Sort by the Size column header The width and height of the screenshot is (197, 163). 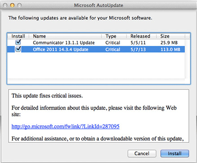click(x=171, y=36)
